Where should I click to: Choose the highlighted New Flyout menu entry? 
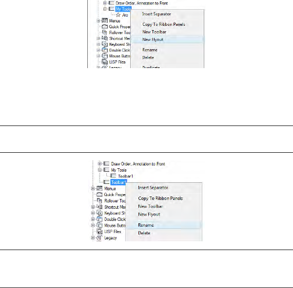(x=167, y=39)
